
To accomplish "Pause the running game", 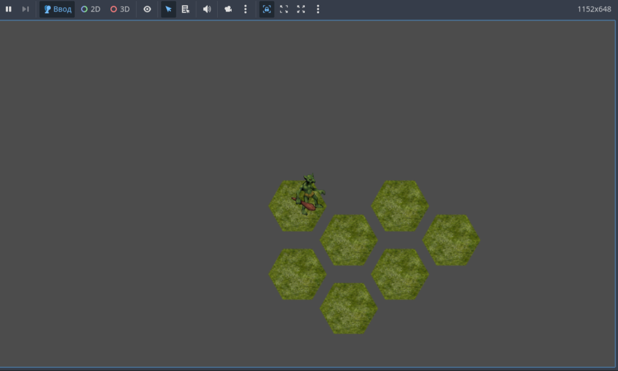I will [x=8, y=9].
